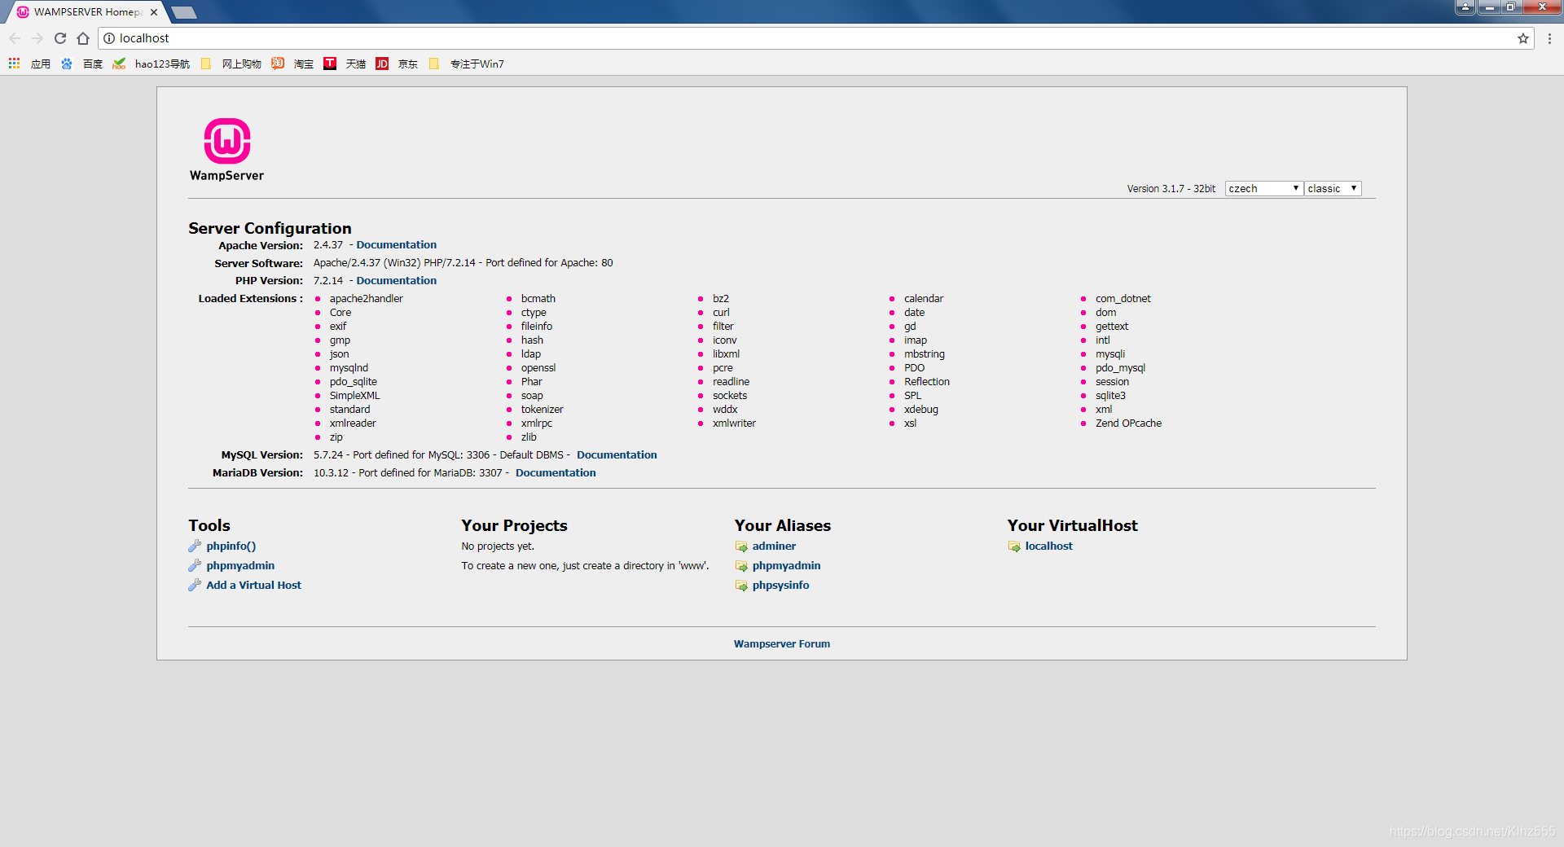Open PHP Documentation link
Screen dimensions: 1564x847
point(397,280)
